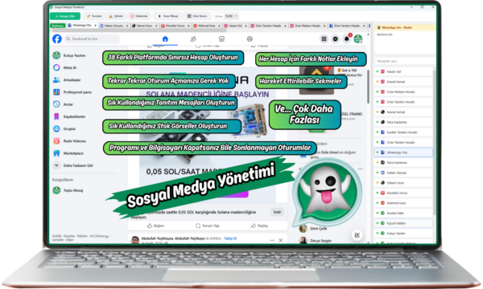Select Ürün Reklam Hesabı in account list
Screen dimensions: 483x289
(x=403, y=92)
